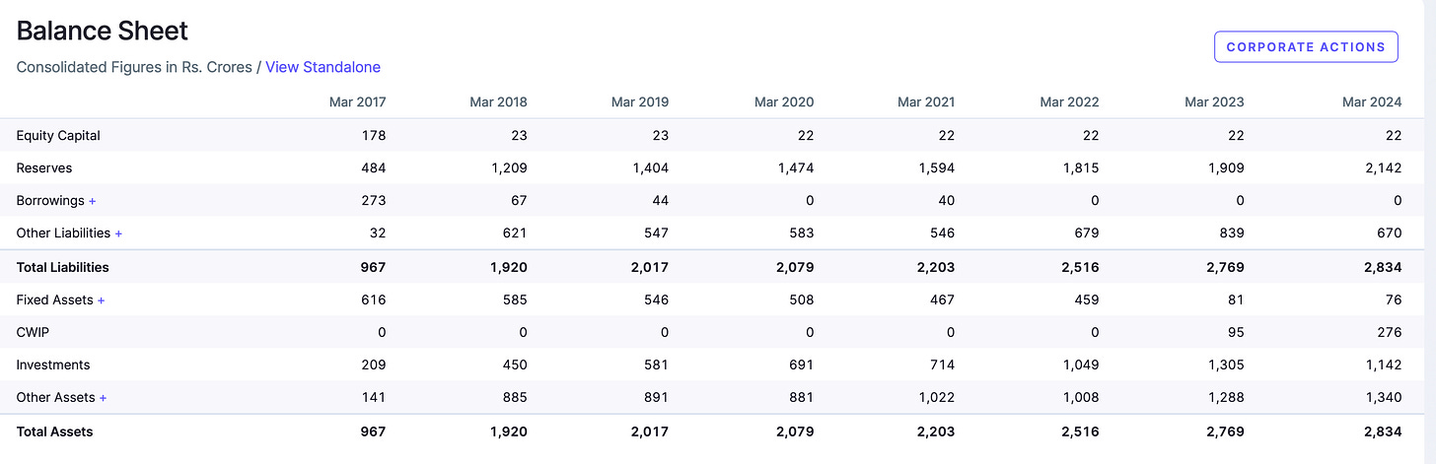The image size is (1436, 464).
Task: Click Reserves value 2,142 for Mar 2024
Action: tap(1383, 168)
